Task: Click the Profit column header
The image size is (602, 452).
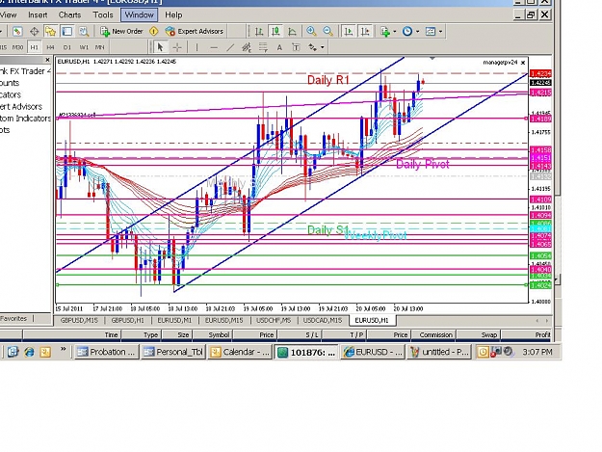Action: pos(527,334)
